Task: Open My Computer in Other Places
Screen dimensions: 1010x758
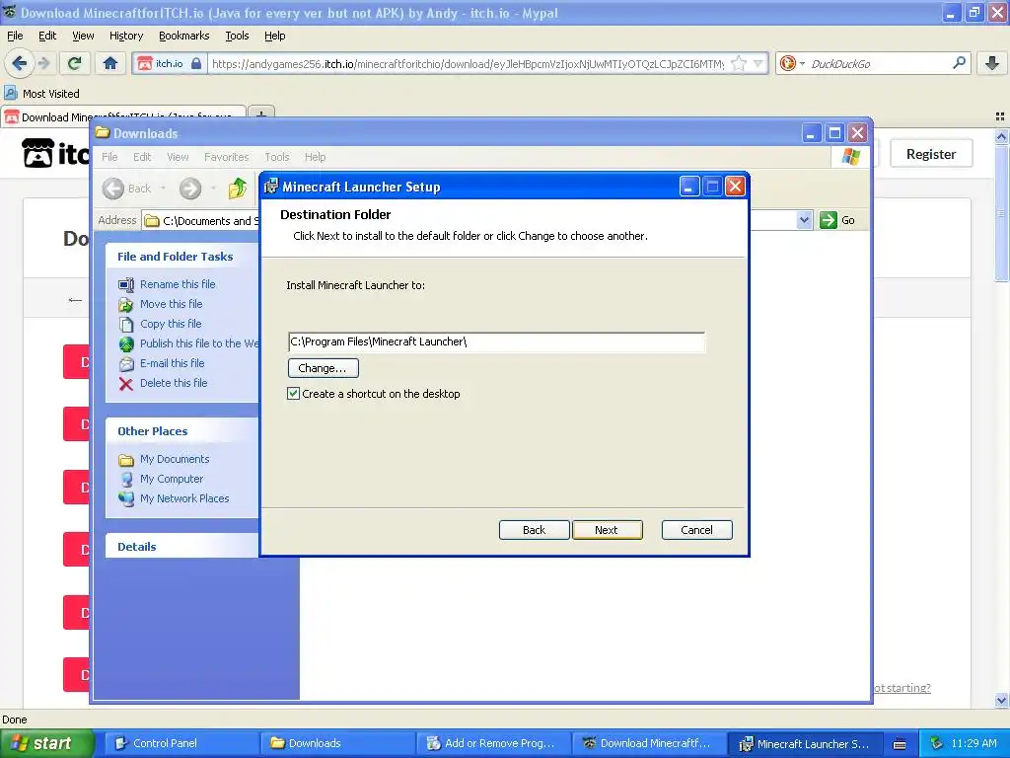Action: coord(172,479)
